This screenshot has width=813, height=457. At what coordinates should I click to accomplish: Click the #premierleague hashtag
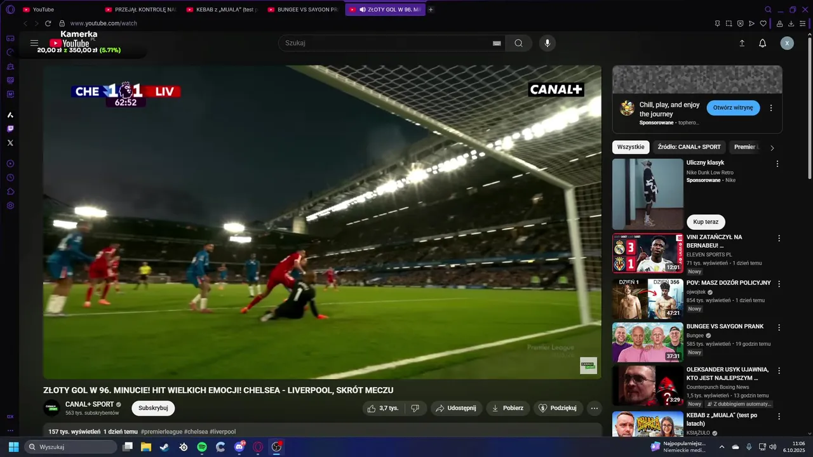pyautogui.click(x=161, y=432)
